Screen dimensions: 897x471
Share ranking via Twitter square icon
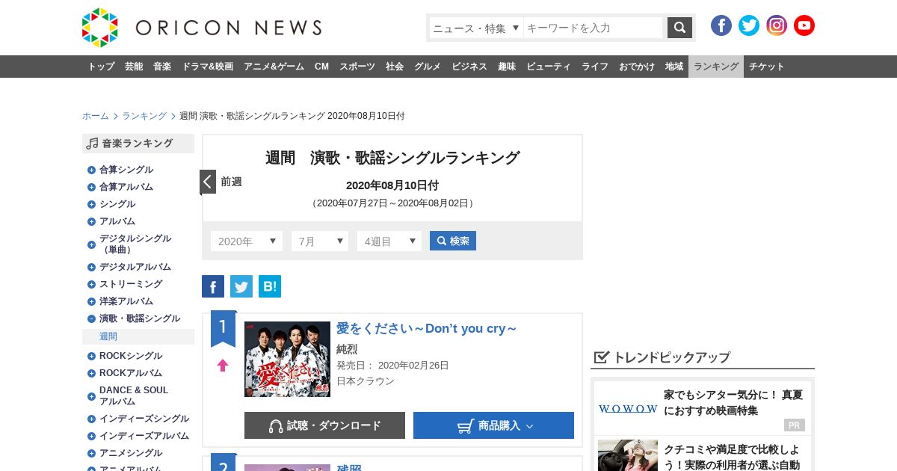pyautogui.click(x=241, y=286)
